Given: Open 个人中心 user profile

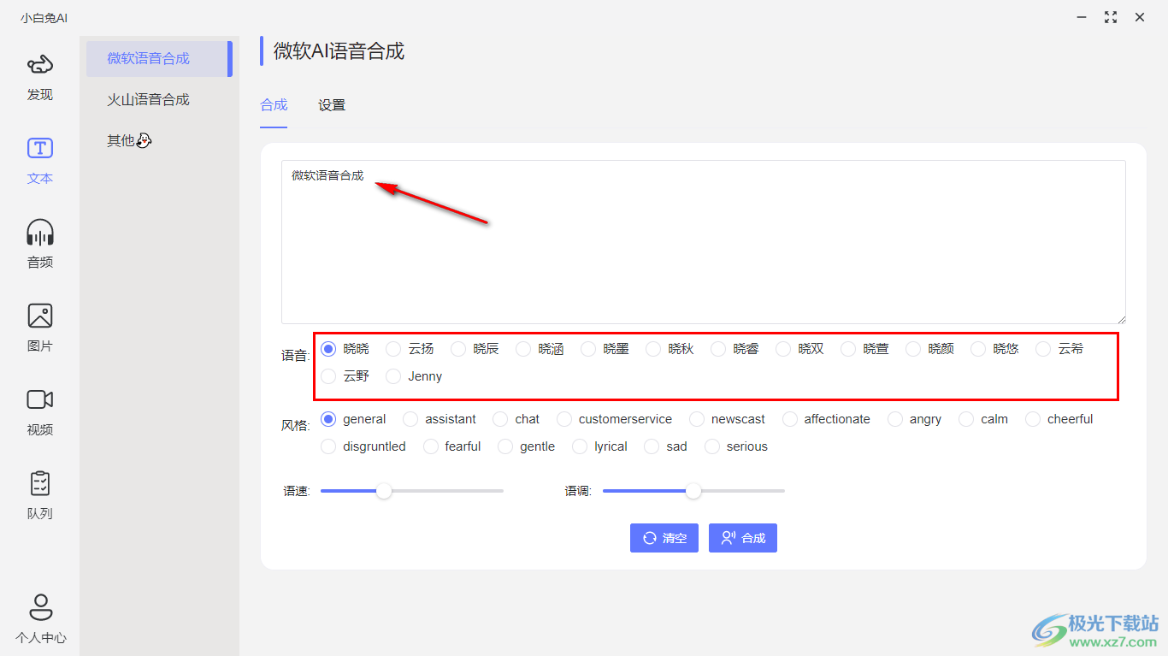Looking at the screenshot, I should (40, 619).
